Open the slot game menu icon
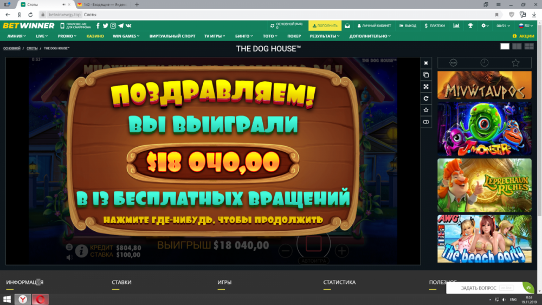The height and width of the screenshot is (305, 542). click(69, 247)
